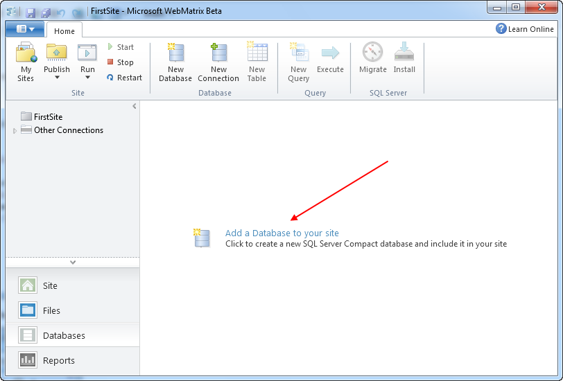Viewport: 563px width, 381px height.
Task: Select the Home ribbon tab
Action: click(x=64, y=31)
